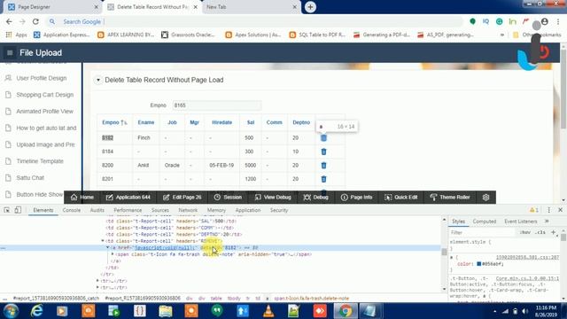Collapse the td headers REMOVE node
567x319 pixels.
point(103,241)
